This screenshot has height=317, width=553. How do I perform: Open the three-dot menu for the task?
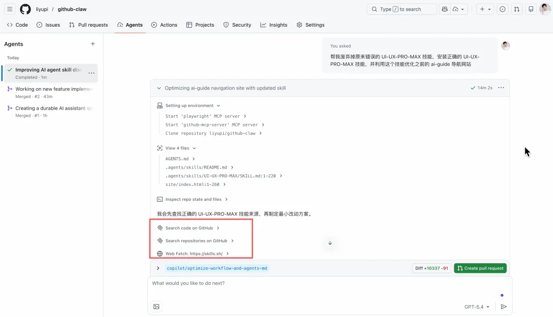tap(501, 88)
